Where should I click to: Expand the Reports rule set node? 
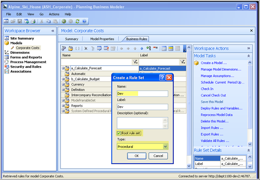[x=63, y=106]
